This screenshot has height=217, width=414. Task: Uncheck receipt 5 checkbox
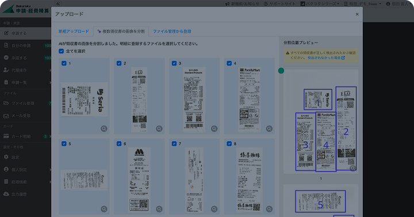[64, 144]
